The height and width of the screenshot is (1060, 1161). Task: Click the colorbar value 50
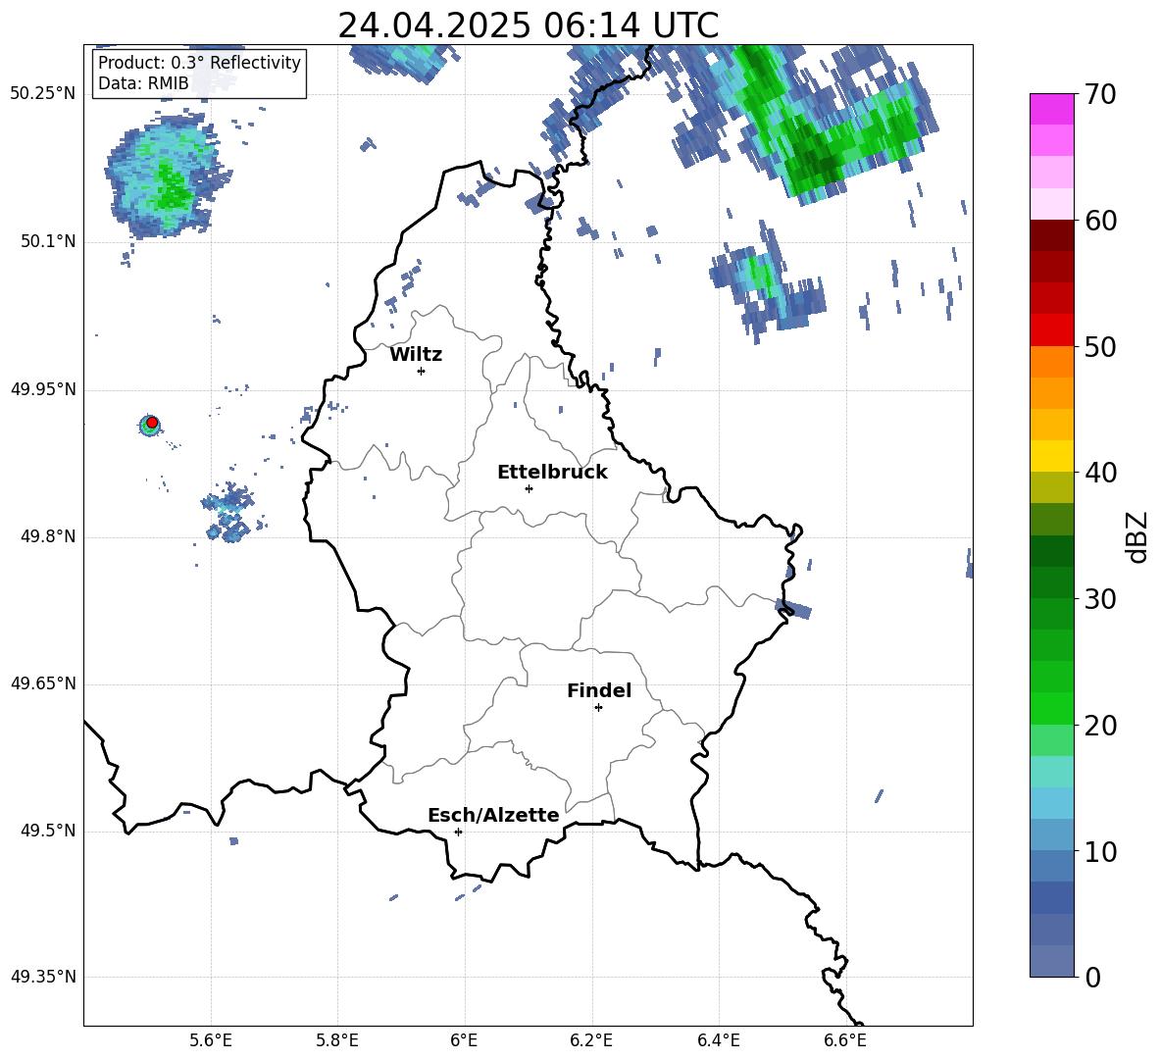coord(1100,347)
